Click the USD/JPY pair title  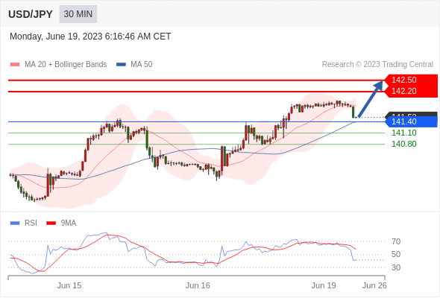tap(31, 14)
